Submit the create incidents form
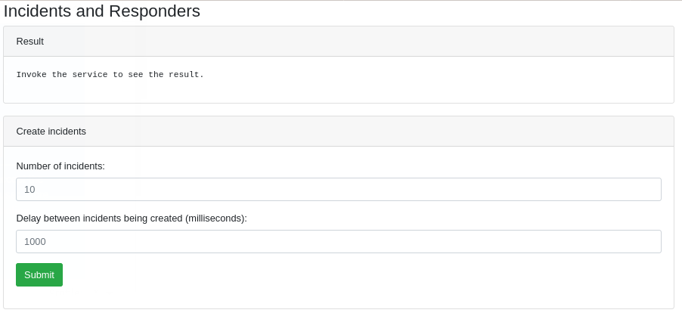The height and width of the screenshot is (316, 682). (x=39, y=274)
